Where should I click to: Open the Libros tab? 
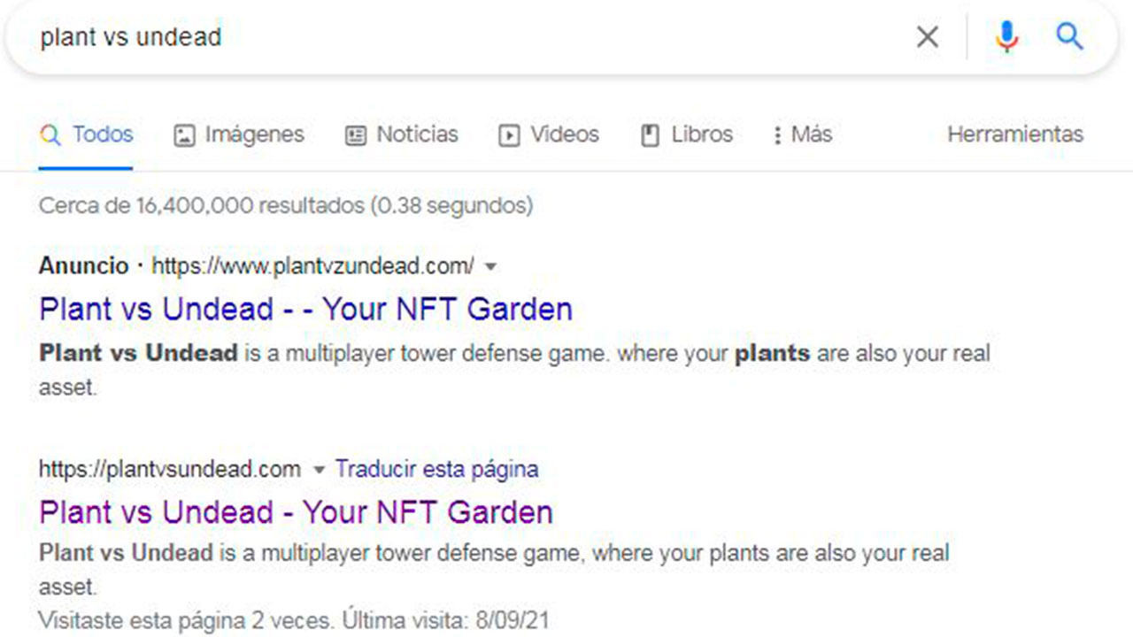coord(687,135)
